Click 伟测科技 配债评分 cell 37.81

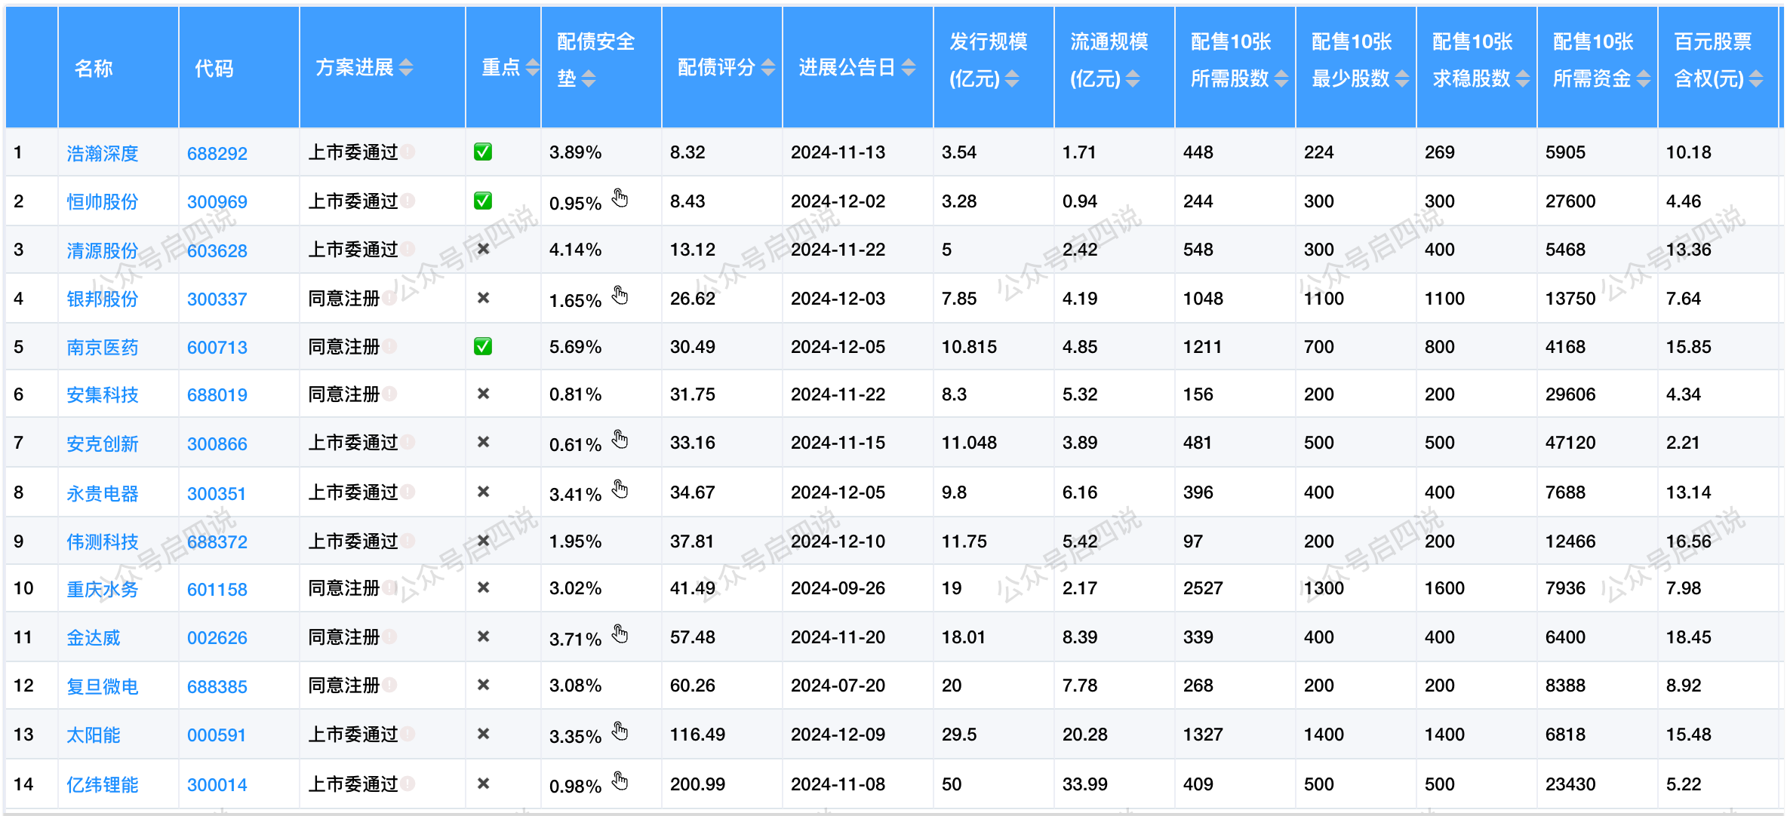point(691,541)
